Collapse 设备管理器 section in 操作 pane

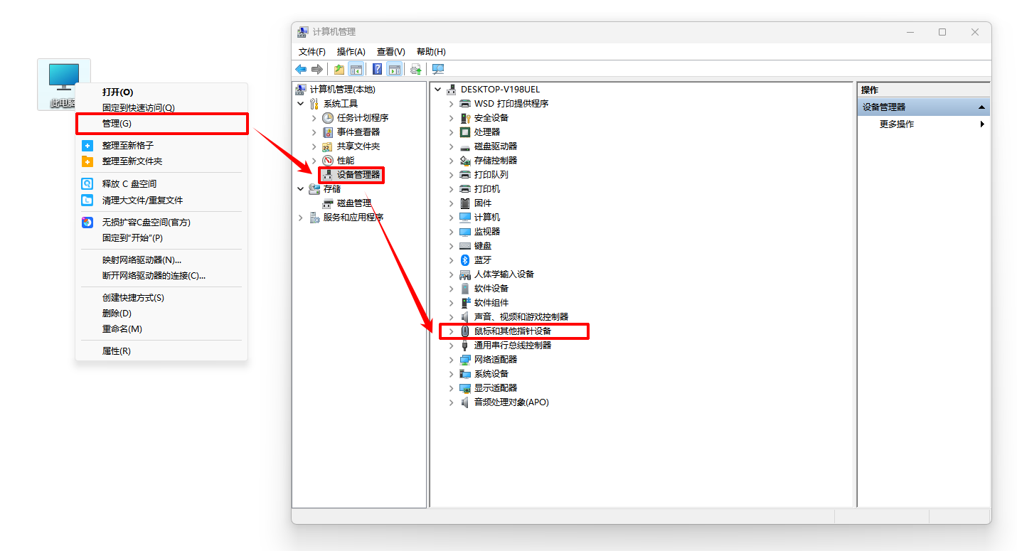point(981,107)
